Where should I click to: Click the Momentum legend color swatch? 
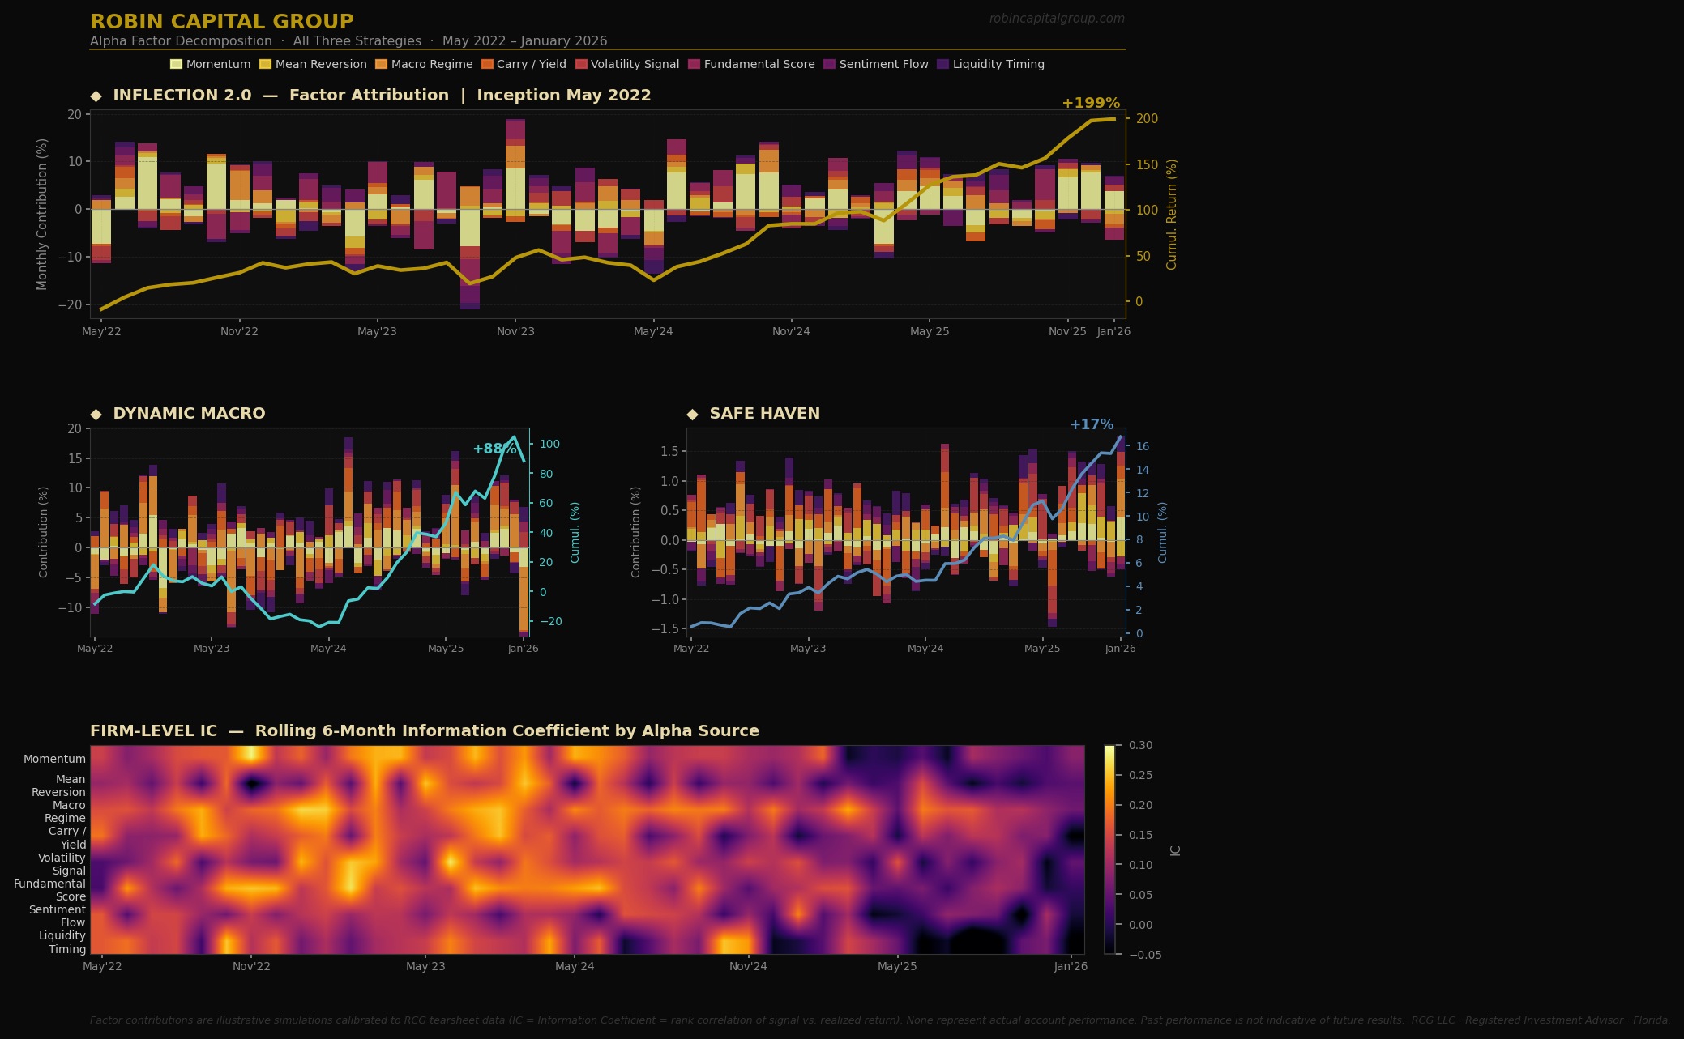[x=176, y=64]
